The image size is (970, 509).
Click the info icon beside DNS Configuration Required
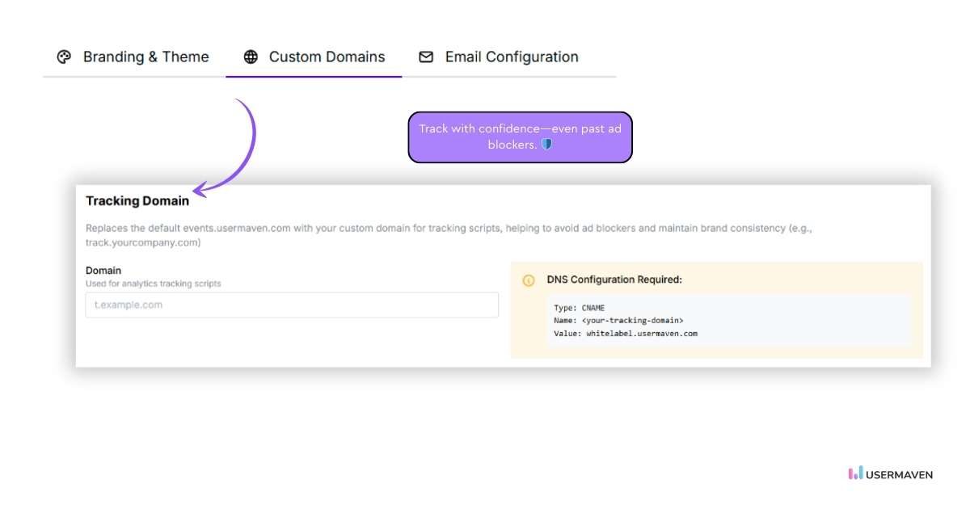pos(529,280)
